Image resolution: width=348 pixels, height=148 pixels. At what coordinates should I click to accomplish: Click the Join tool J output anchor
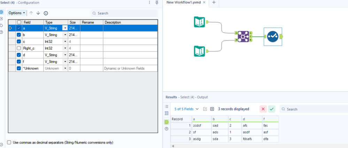250,36
